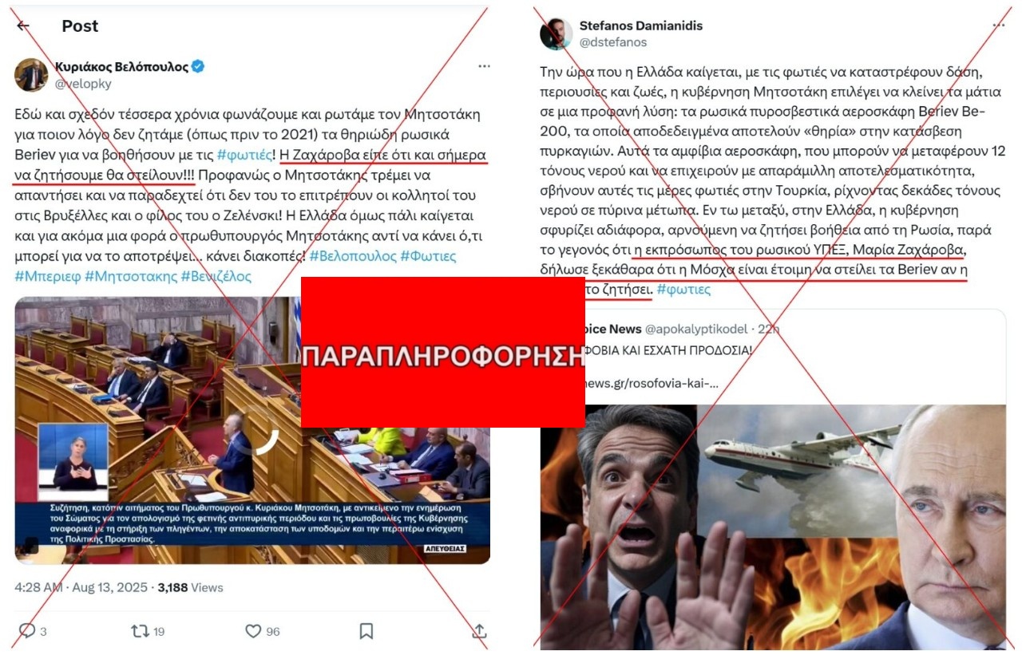Open more options on Stefanos Damianidis post
Image resolution: width=1026 pixels, height=663 pixels.
998,26
